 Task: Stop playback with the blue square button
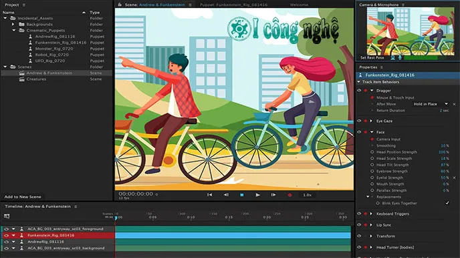pyautogui.click(x=242, y=195)
